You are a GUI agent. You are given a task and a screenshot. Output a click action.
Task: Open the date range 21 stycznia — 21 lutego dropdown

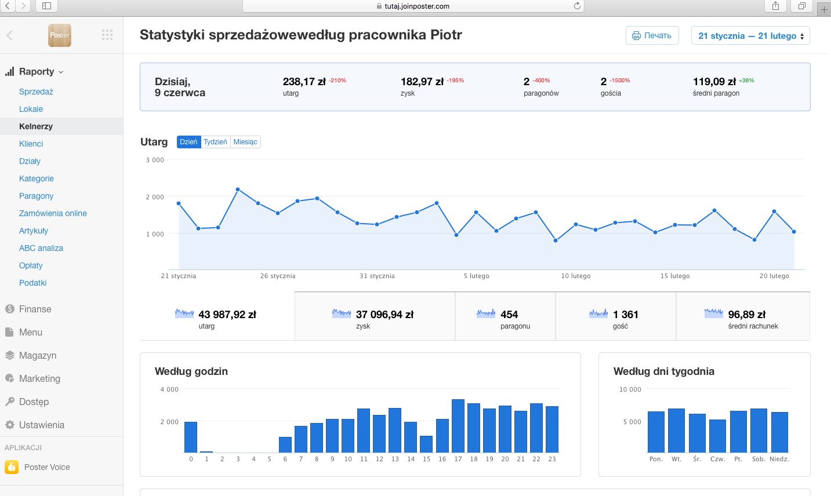(750, 35)
